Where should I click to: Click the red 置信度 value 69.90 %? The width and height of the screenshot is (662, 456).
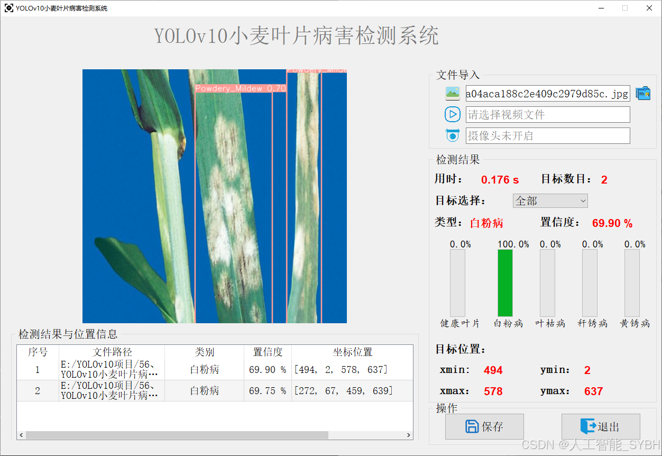tap(612, 223)
